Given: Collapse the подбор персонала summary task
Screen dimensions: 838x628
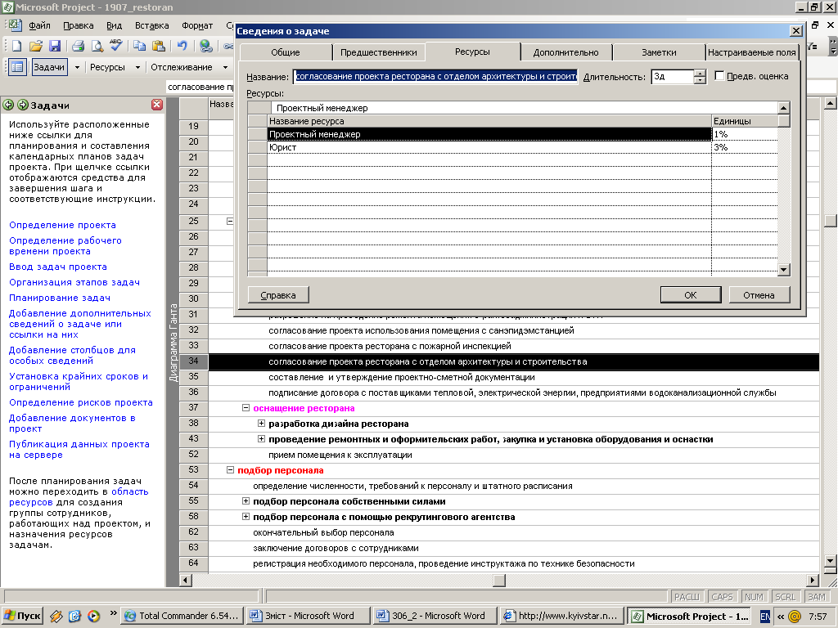Looking at the screenshot, I should click(x=230, y=470).
